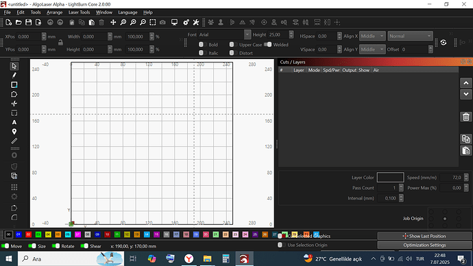This screenshot has height=266, width=473.
Task: Click the Optimization Settings button
Action: (x=424, y=245)
